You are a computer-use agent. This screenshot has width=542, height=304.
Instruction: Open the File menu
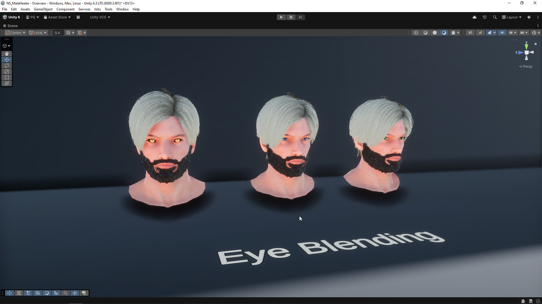(5, 9)
